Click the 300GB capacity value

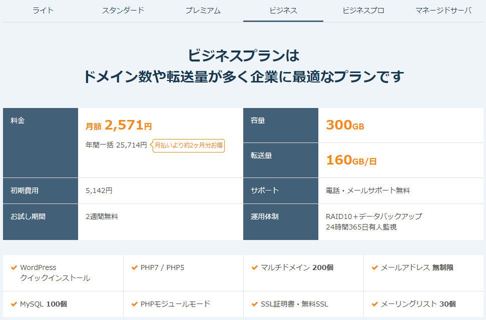coord(345,125)
